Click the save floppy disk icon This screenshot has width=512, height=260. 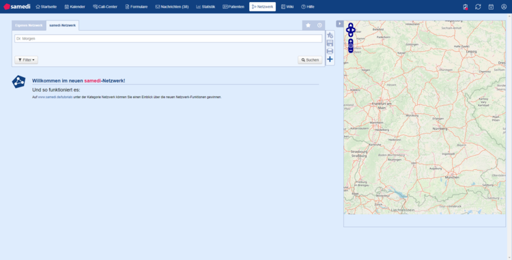(x=330, y=43)
